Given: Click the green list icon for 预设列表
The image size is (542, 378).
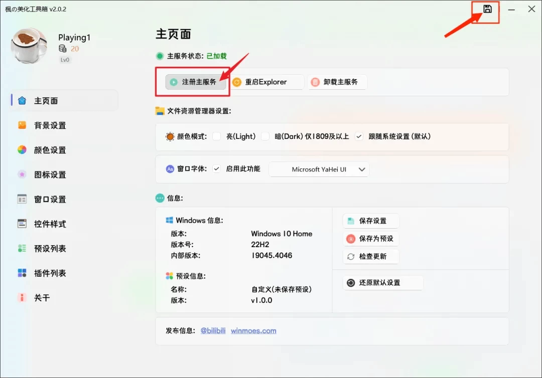Looking at the screenshot, I should coord(22,248).
